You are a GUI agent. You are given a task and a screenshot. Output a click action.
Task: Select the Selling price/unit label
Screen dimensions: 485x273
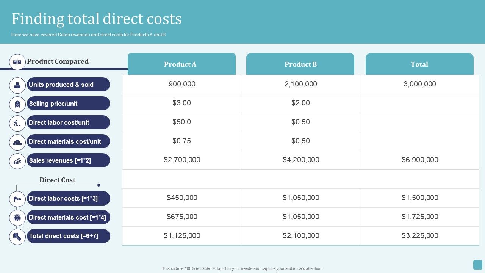click(x=68, y=104)
